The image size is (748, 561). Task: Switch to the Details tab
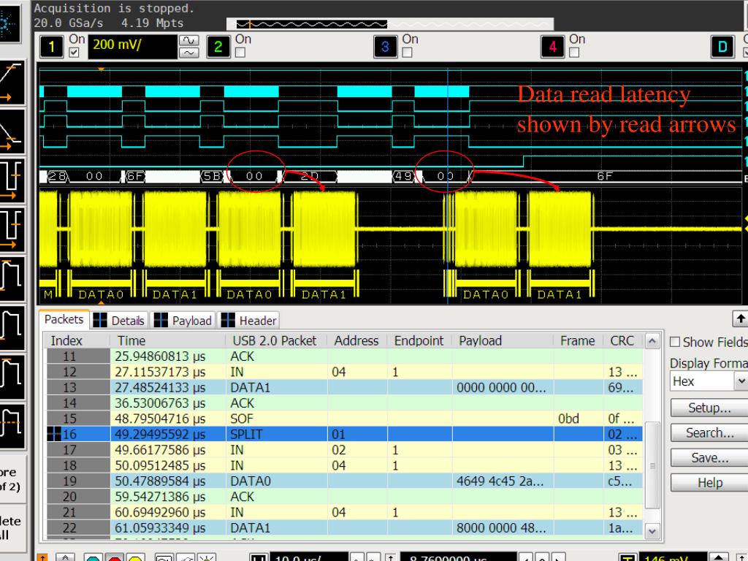tap(120, 321)
